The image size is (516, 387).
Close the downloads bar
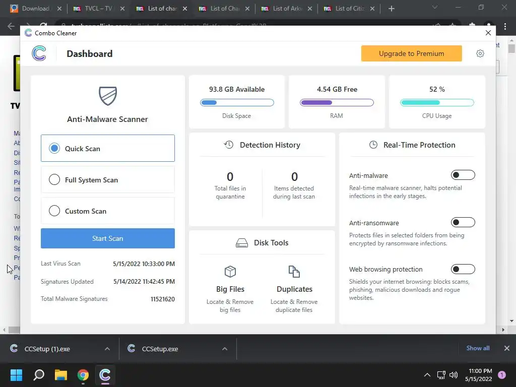[x=507, y=348]
